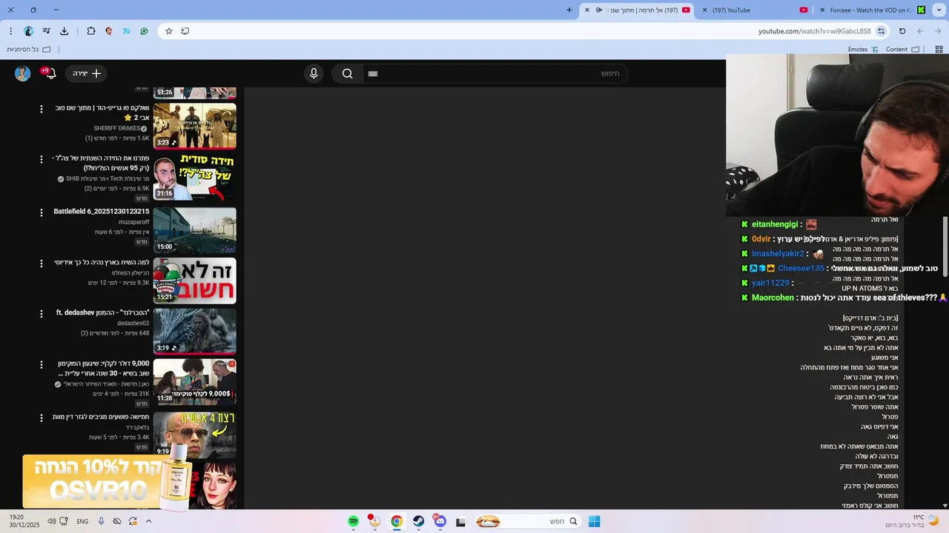
Task: Open Chrome downloads
Action: click(65, 31)
